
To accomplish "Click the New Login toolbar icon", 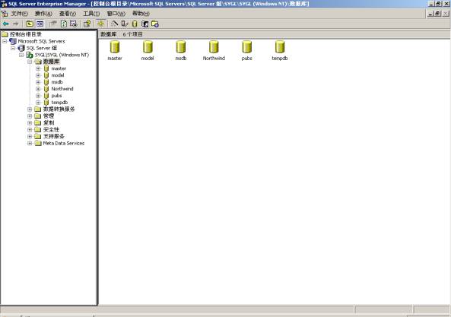I will [145, 24].
